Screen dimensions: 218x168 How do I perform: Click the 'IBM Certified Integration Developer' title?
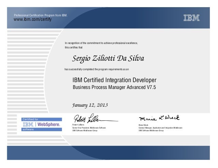[x=114, y=80]
